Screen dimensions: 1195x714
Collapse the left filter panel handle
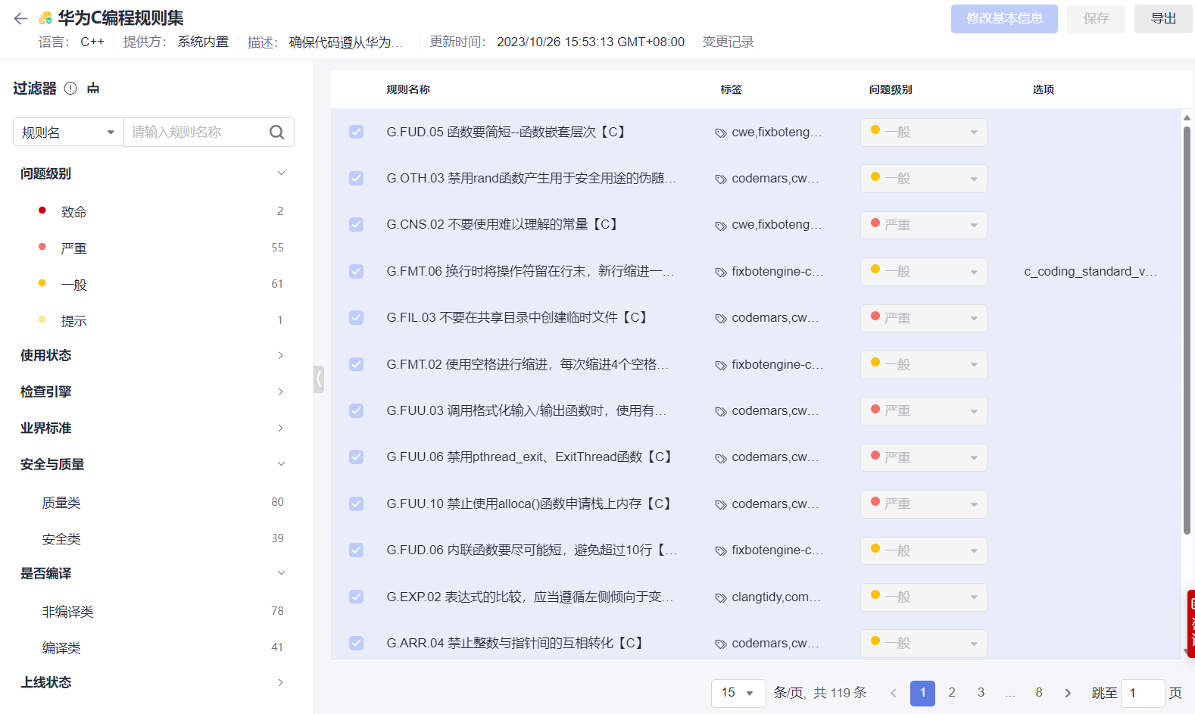pos(319,379)
